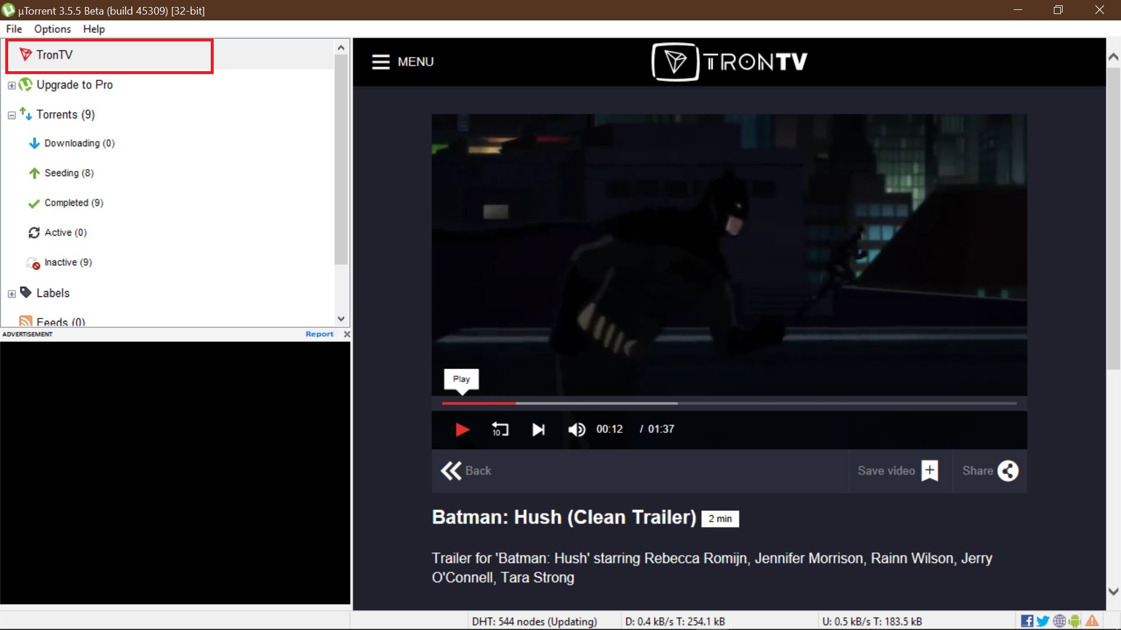Expand the Labels tree node
The image size is (1121, 630).
click(x=12, y=294)
